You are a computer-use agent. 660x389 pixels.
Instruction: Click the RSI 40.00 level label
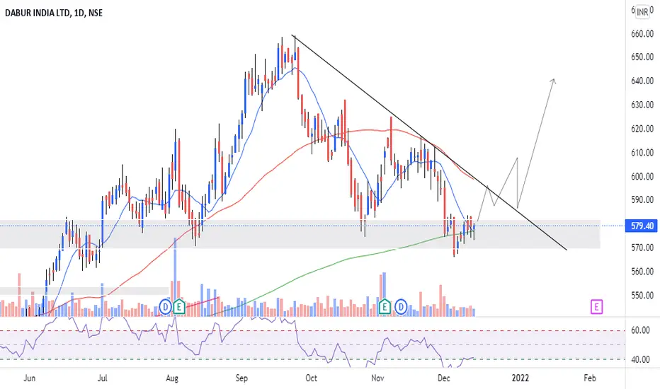[640, 359]
